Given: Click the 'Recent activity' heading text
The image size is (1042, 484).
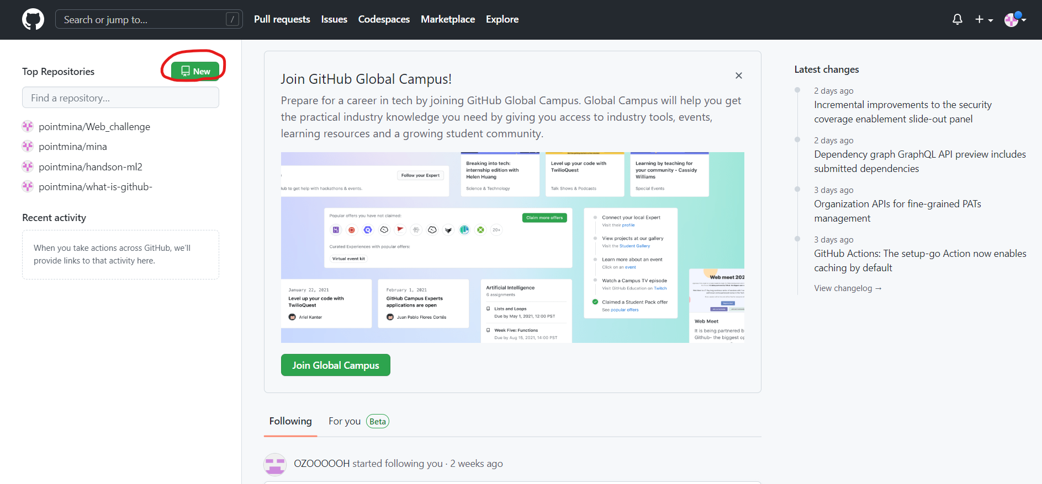Looking at the screenshot, I should 54,218.
